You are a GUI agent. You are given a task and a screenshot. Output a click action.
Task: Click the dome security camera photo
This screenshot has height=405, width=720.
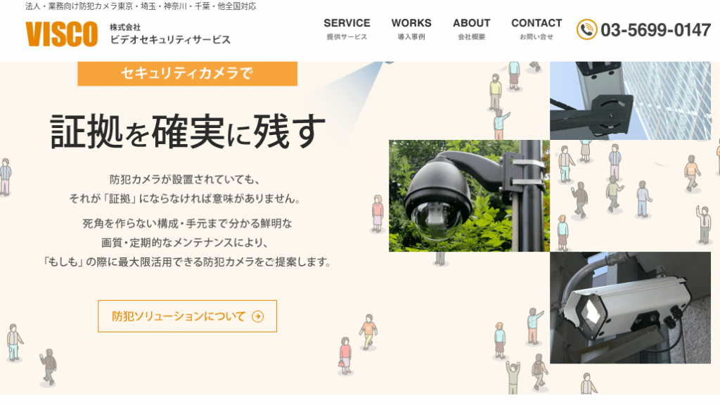pos(468,195)
